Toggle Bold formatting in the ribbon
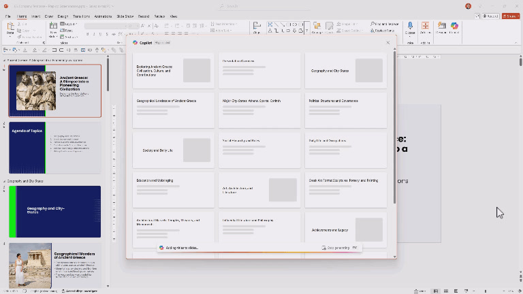Screen dimensions: 523x294 point(87,34)
